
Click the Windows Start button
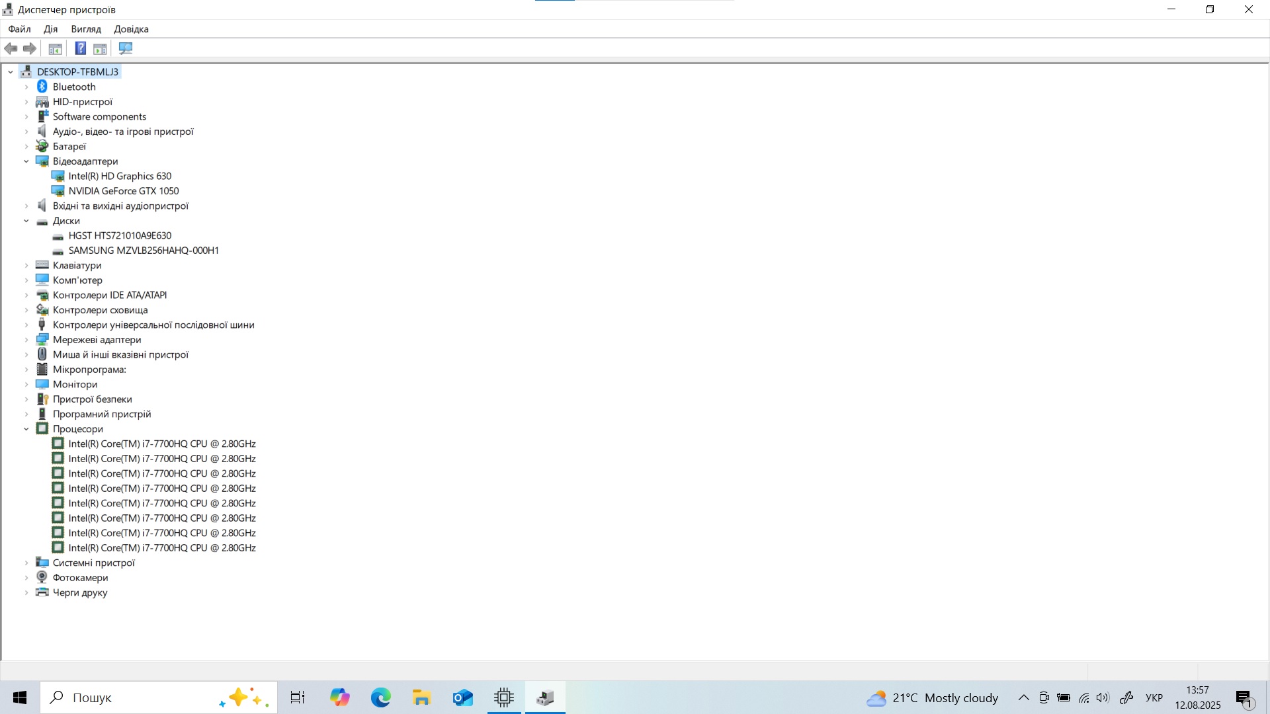click(20, 697)
